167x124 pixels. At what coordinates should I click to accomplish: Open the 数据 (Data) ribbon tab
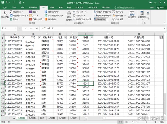[52, 8]
